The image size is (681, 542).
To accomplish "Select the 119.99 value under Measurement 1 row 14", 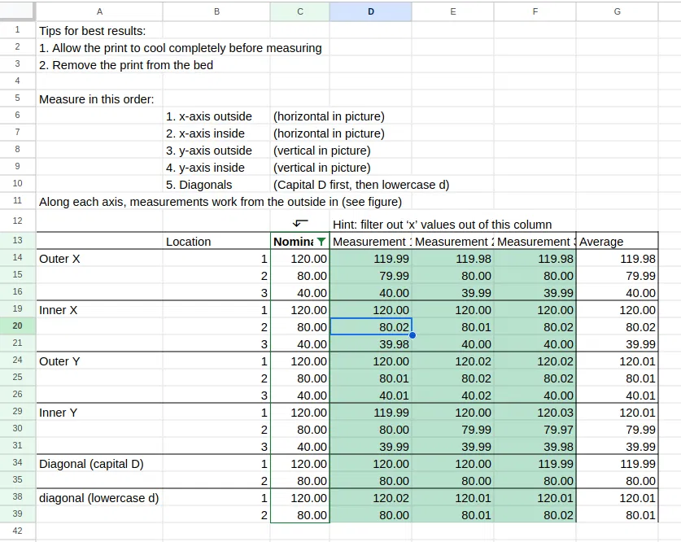I will point(371,259).
